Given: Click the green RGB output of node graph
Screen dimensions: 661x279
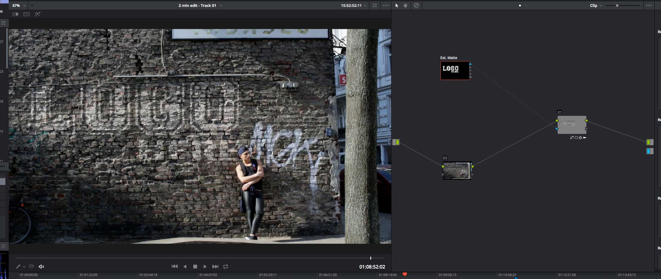Looking at the screenshot, I should pos(649,142).
